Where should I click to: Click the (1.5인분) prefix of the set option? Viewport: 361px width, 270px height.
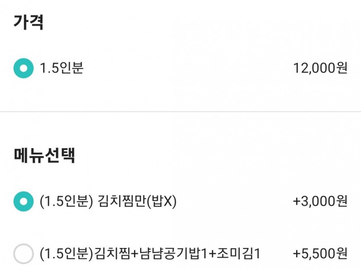click(66, 254)
